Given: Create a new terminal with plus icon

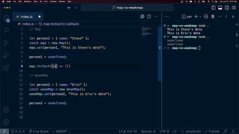Looking at the screenshot, I should tap(196, 16).
